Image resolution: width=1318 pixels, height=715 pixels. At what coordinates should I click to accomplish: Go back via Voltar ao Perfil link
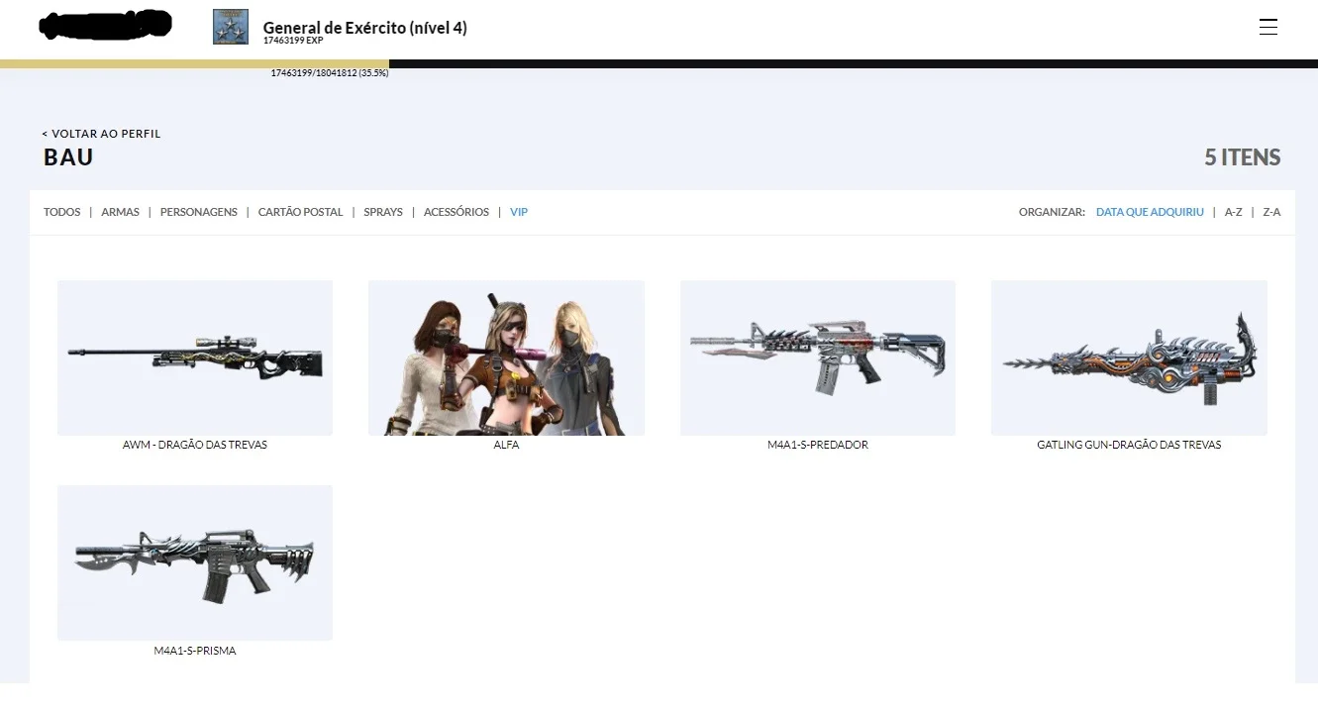[101, 134]
